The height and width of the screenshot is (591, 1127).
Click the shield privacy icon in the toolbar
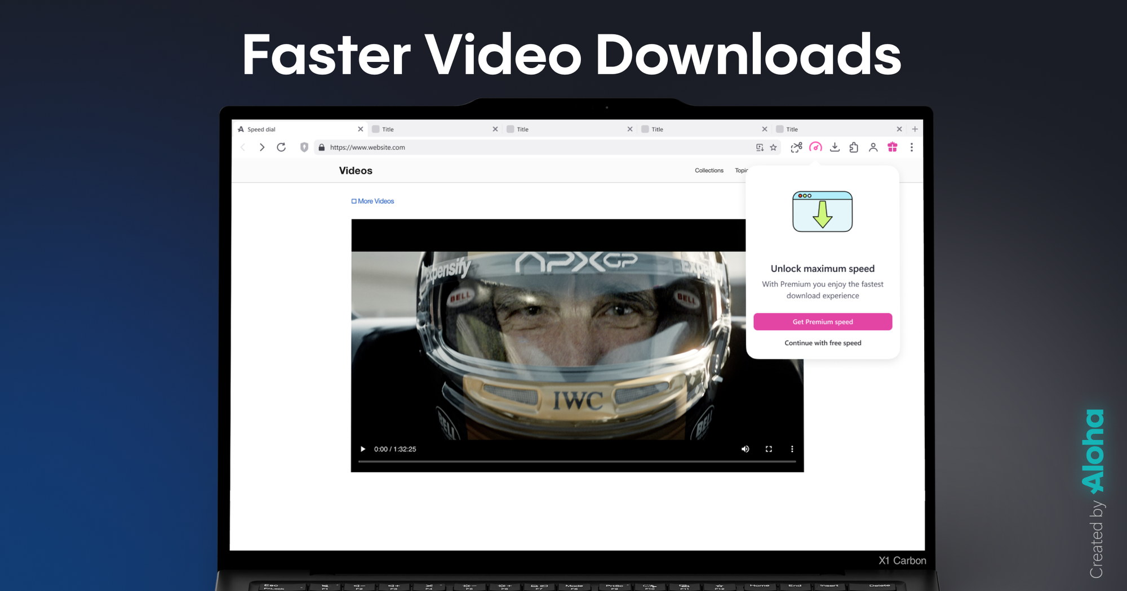point(303,147)
